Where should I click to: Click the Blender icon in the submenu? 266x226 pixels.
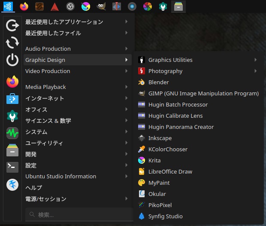(x=142, y=82)
